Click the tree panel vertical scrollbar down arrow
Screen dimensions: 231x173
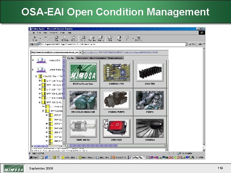click(64, 143)
